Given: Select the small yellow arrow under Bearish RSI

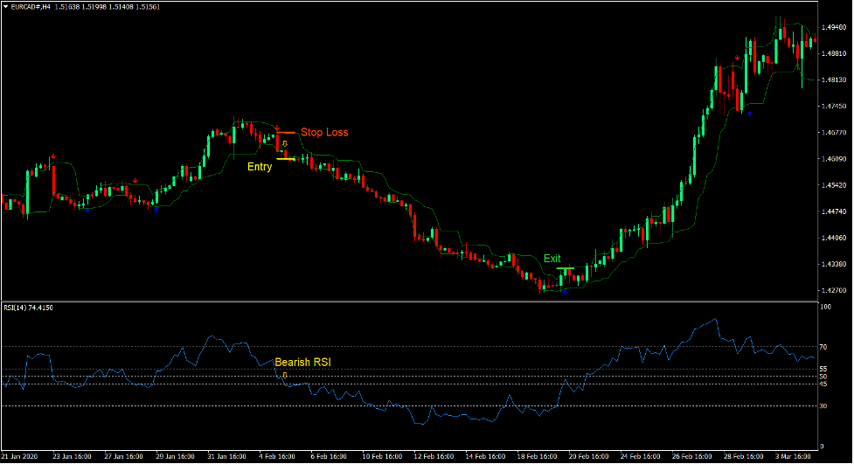Looking at the screenshot, I should [284, 374].
